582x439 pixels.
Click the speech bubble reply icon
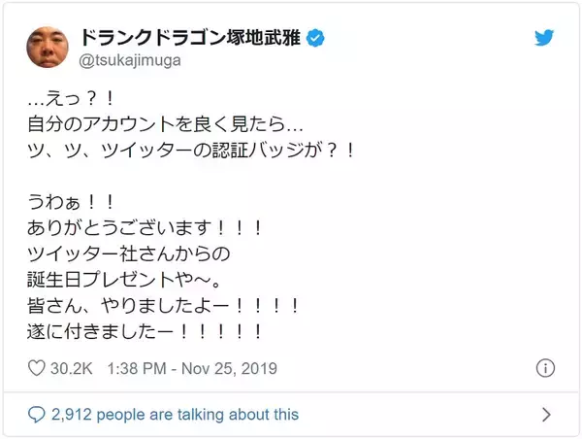click(x=36, y=415)
